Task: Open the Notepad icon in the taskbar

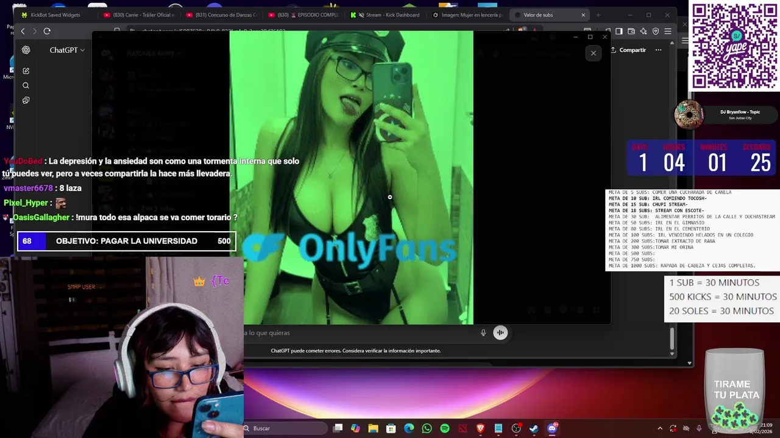Action: point(498,428)
